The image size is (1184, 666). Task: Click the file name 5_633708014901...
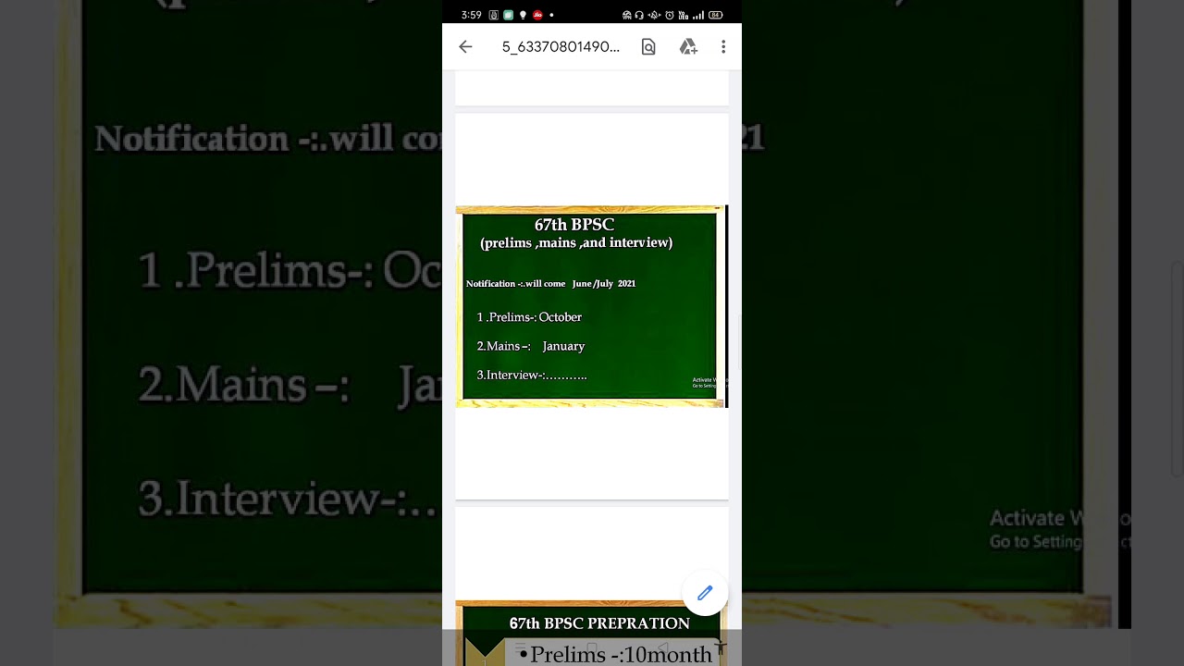(561, 46)
